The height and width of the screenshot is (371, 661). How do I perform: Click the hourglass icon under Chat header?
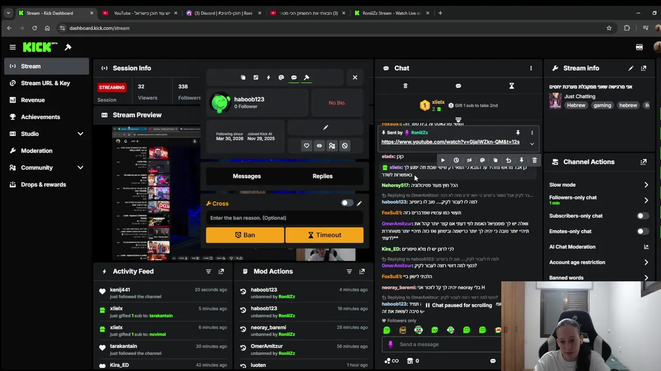pyautogui.click(x=512, y=86)
